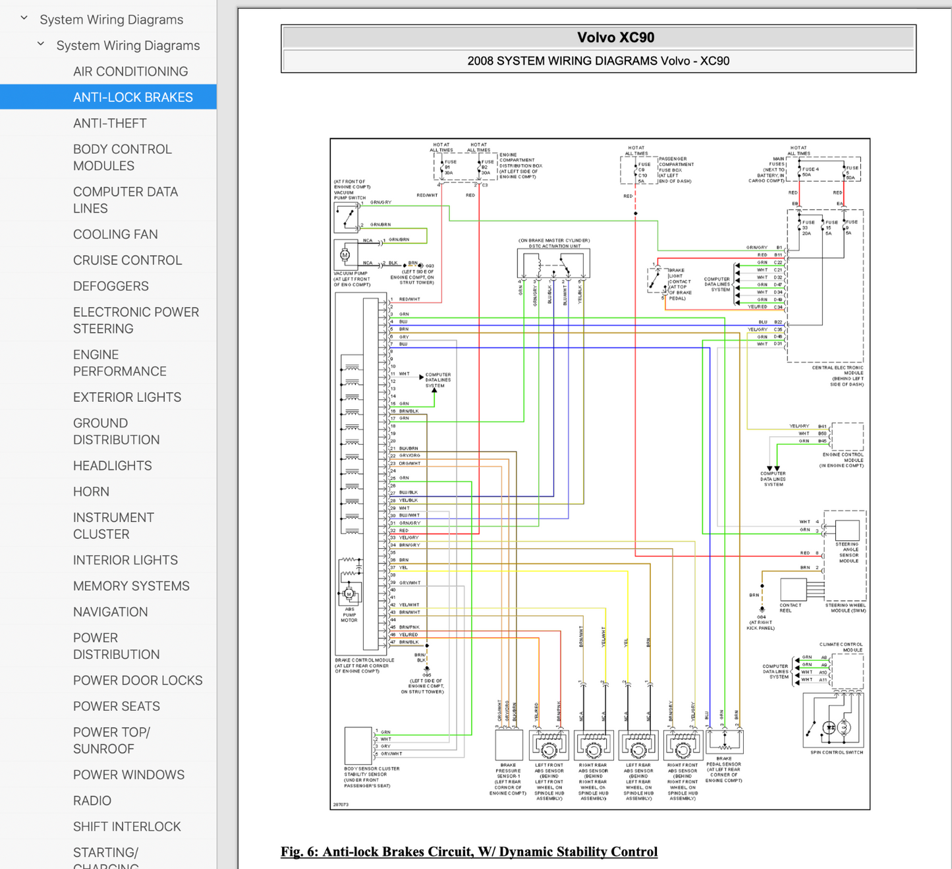Navigate to ELECTRONIC POWER STEERING

pos(136,320)
